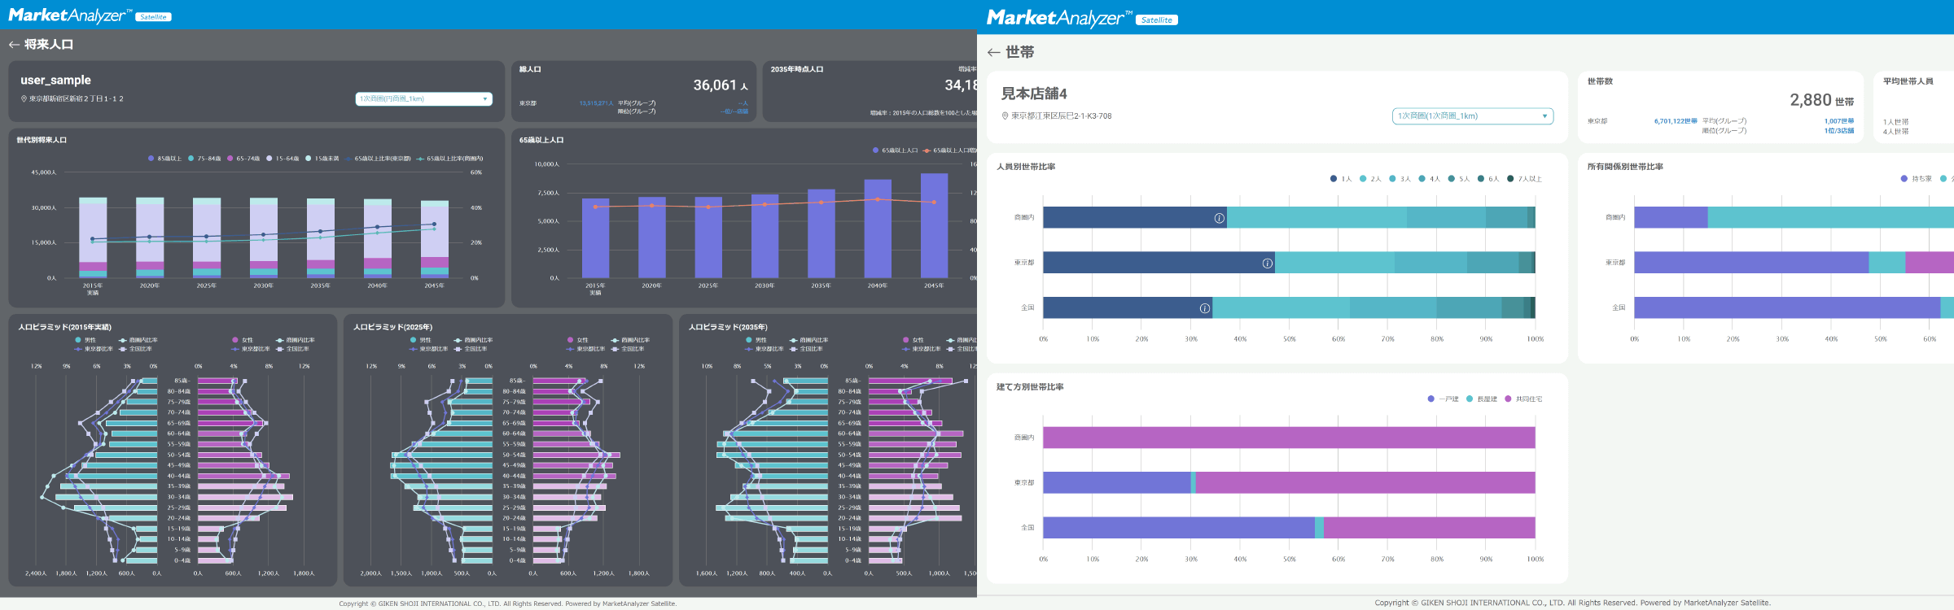Toggle 長屋建 legend in 建て方別世帯比率 chart
The height and width of the screenshot is (610, 1954).
1482,399
